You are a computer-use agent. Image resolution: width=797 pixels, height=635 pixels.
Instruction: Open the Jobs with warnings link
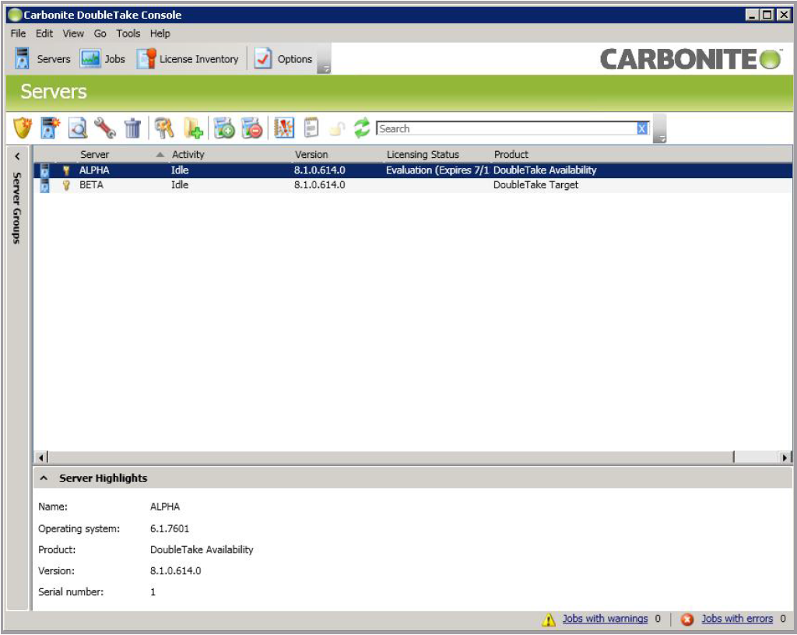pyautogui.click(x=605, y=619)
